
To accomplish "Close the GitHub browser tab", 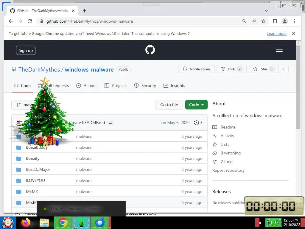I will click(73, 11).
